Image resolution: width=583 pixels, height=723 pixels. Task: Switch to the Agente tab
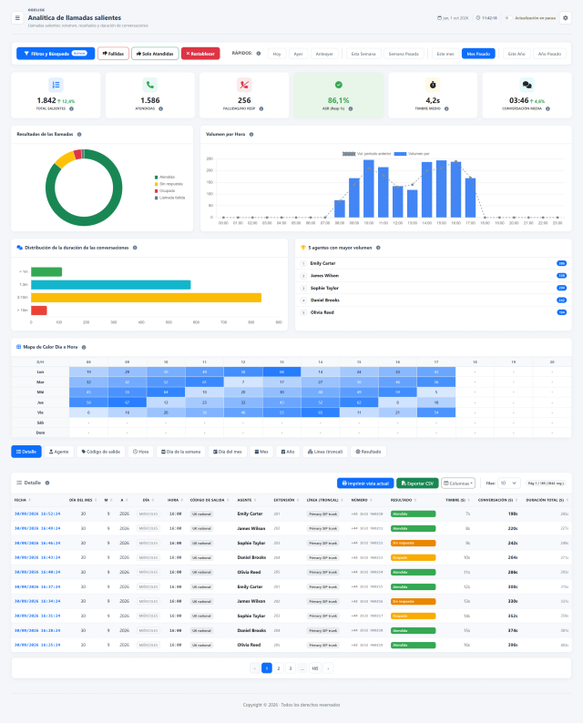58,452
